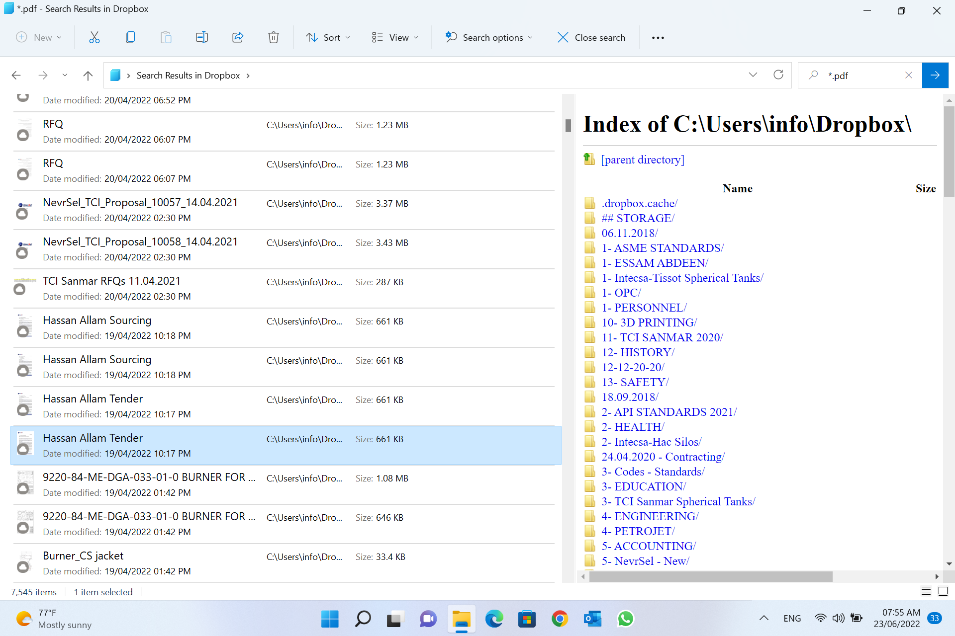Click the Rename icon in toolbar
955x636 pixels.
point(202,38)
